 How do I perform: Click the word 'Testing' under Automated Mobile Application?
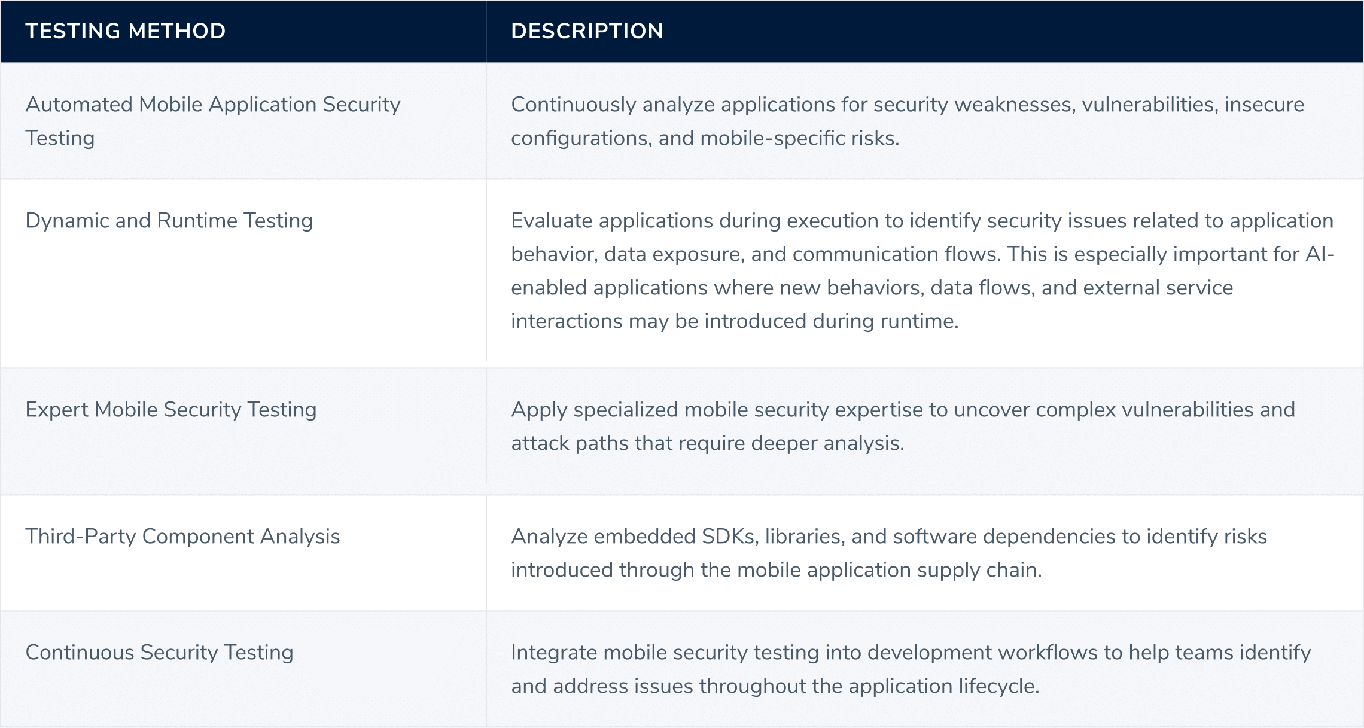60,138
